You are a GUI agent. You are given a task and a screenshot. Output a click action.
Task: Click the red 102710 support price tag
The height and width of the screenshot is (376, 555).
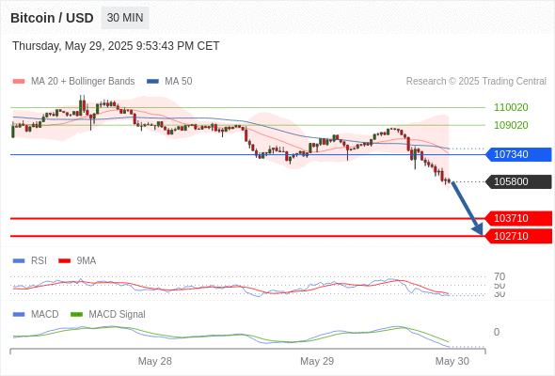pyautogui.click(x=518, y=236)
